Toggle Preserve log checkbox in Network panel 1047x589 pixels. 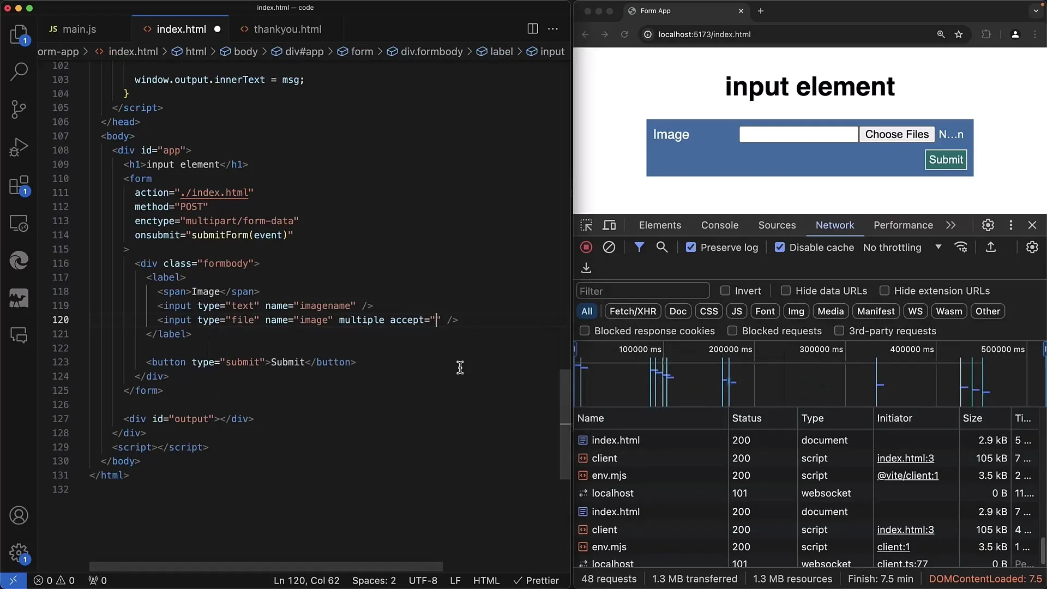690,248
